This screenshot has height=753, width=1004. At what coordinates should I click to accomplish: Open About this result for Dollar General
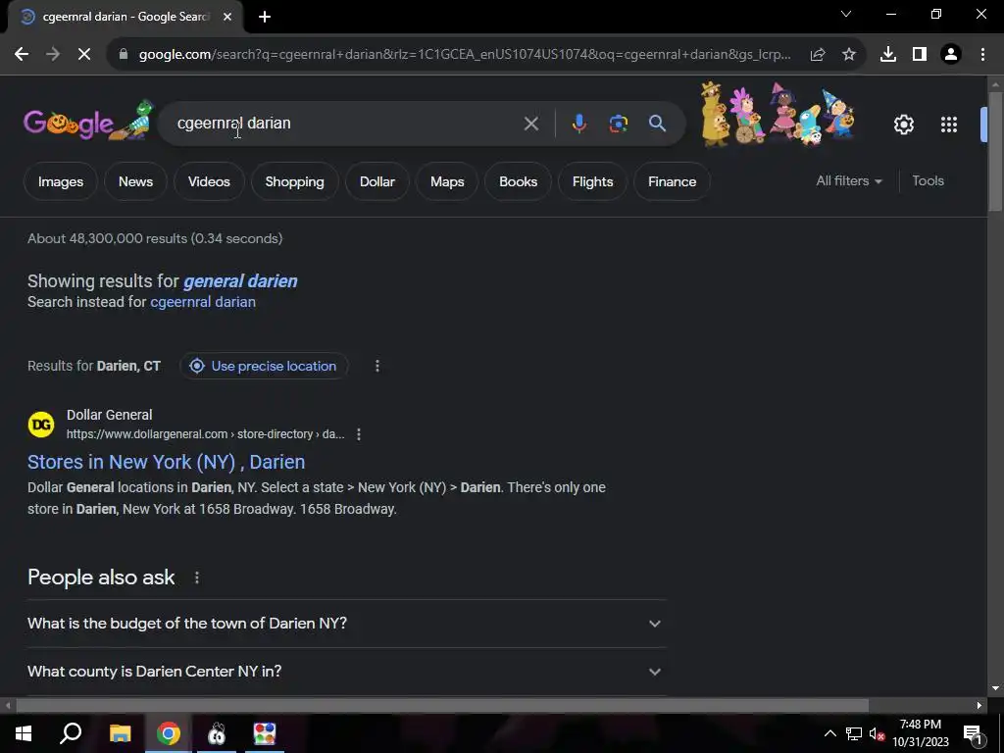point(359,434)
